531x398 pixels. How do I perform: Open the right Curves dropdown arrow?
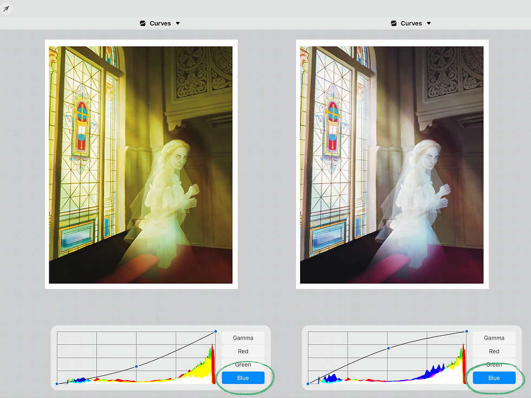point(429,23)
